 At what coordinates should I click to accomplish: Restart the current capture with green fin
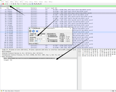tap(5, 4)
